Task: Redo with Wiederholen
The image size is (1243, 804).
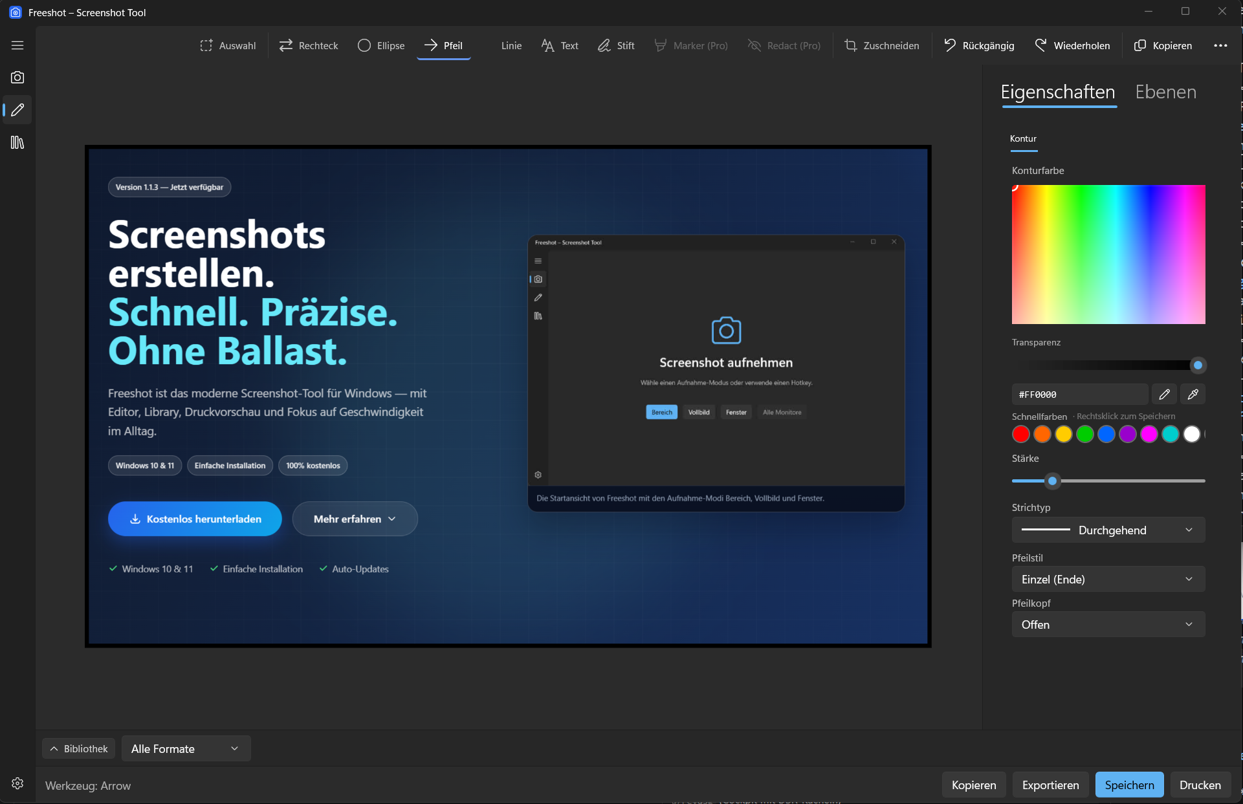Action: click(x=1072, y=45)
